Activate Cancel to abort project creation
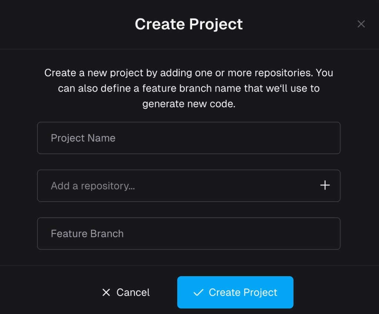 pyautogui.click(x=126, y=292)
